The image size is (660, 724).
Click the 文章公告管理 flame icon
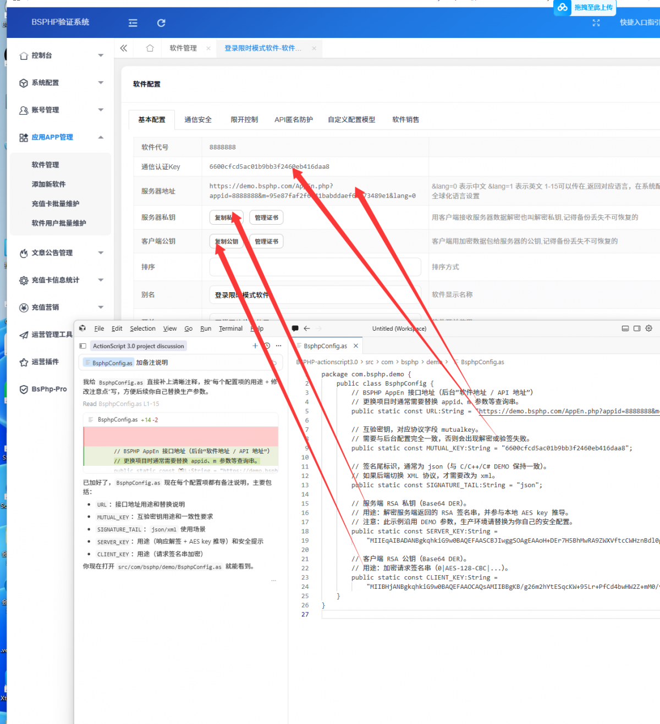click(x=24, y=253)
